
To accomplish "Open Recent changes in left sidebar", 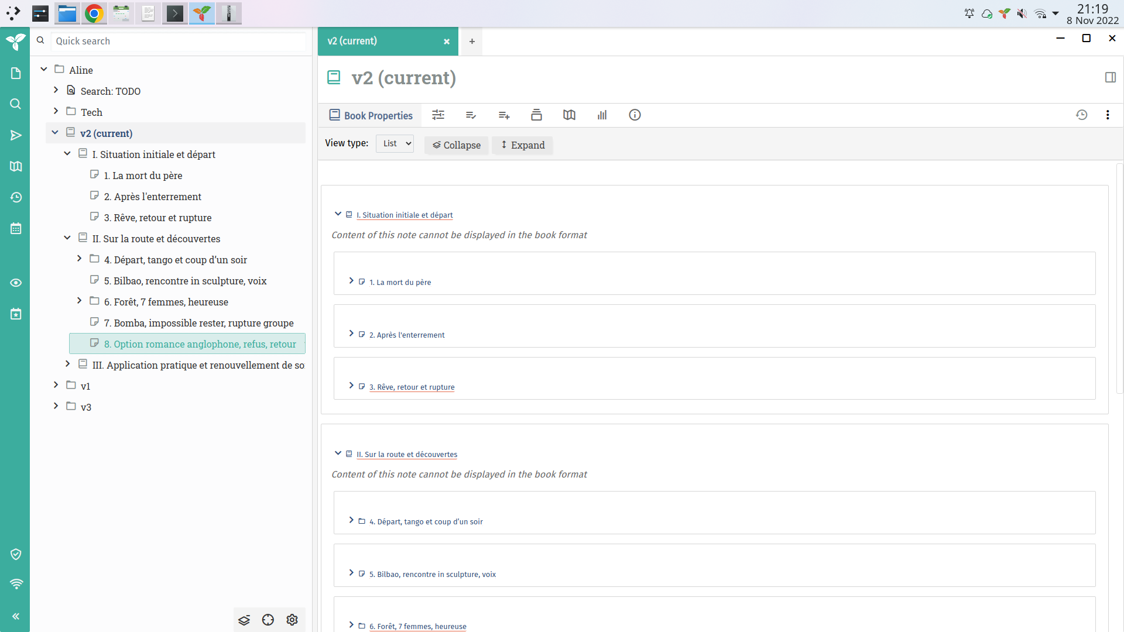I will pos(16,197).
